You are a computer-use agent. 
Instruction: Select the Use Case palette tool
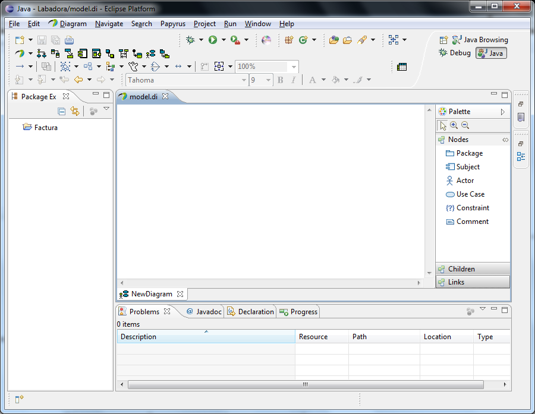pyautogui.click(x=470, y=194)
